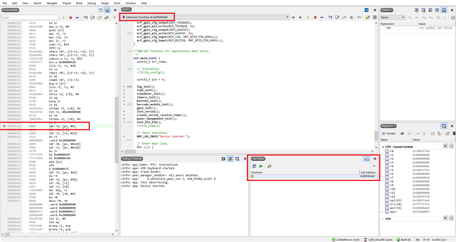
Task: Toggle checkbox for pc(r15)
Action: [x=387, y=208]
